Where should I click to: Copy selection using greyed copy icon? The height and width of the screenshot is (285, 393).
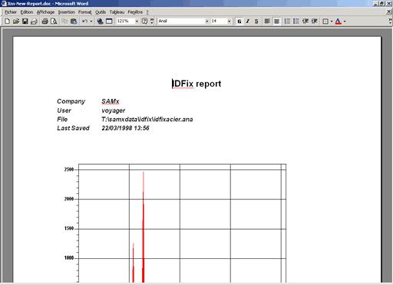pyautogui.click(x=64, y=21)
